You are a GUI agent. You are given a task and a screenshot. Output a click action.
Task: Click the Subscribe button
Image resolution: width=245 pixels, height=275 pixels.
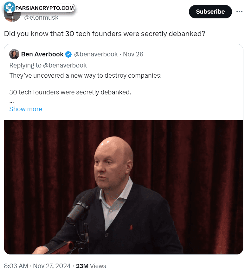[210, 12]
